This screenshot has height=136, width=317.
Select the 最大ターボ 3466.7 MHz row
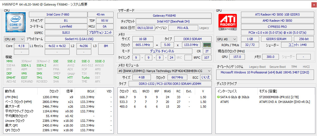(x=58, y=107)
